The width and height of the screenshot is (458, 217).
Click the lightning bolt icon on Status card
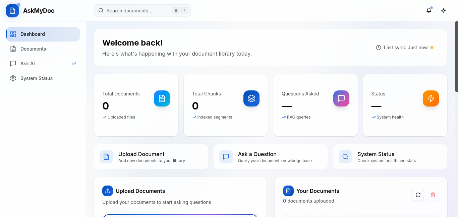[431, 98]
